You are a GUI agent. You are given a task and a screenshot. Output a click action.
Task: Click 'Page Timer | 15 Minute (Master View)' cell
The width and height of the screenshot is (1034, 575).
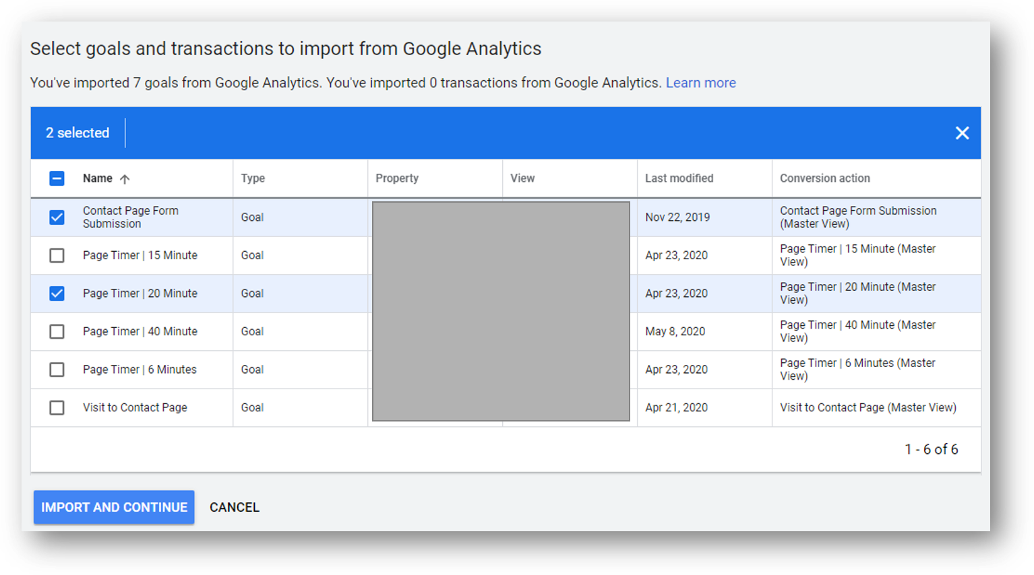(x=857, y=256)
